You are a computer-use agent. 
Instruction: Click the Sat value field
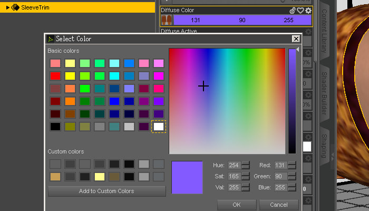click(234, 176)
